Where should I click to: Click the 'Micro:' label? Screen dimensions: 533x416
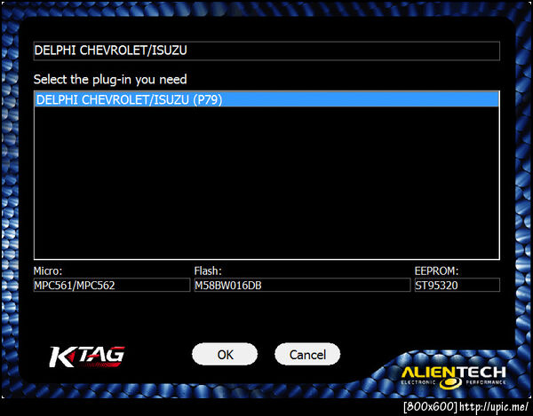click(48, 271)
